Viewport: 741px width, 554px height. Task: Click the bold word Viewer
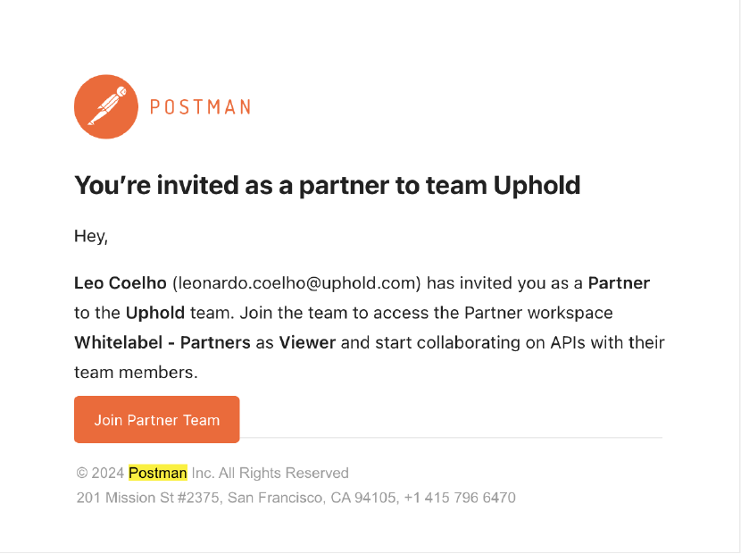click(307, 342)
